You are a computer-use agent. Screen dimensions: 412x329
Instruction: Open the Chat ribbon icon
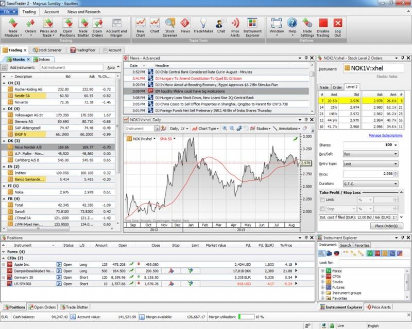221,26
